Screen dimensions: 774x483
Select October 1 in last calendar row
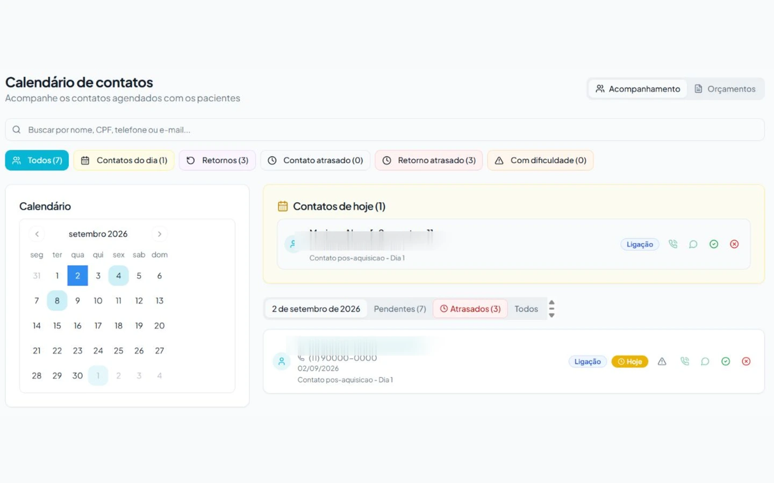[98, 376]
